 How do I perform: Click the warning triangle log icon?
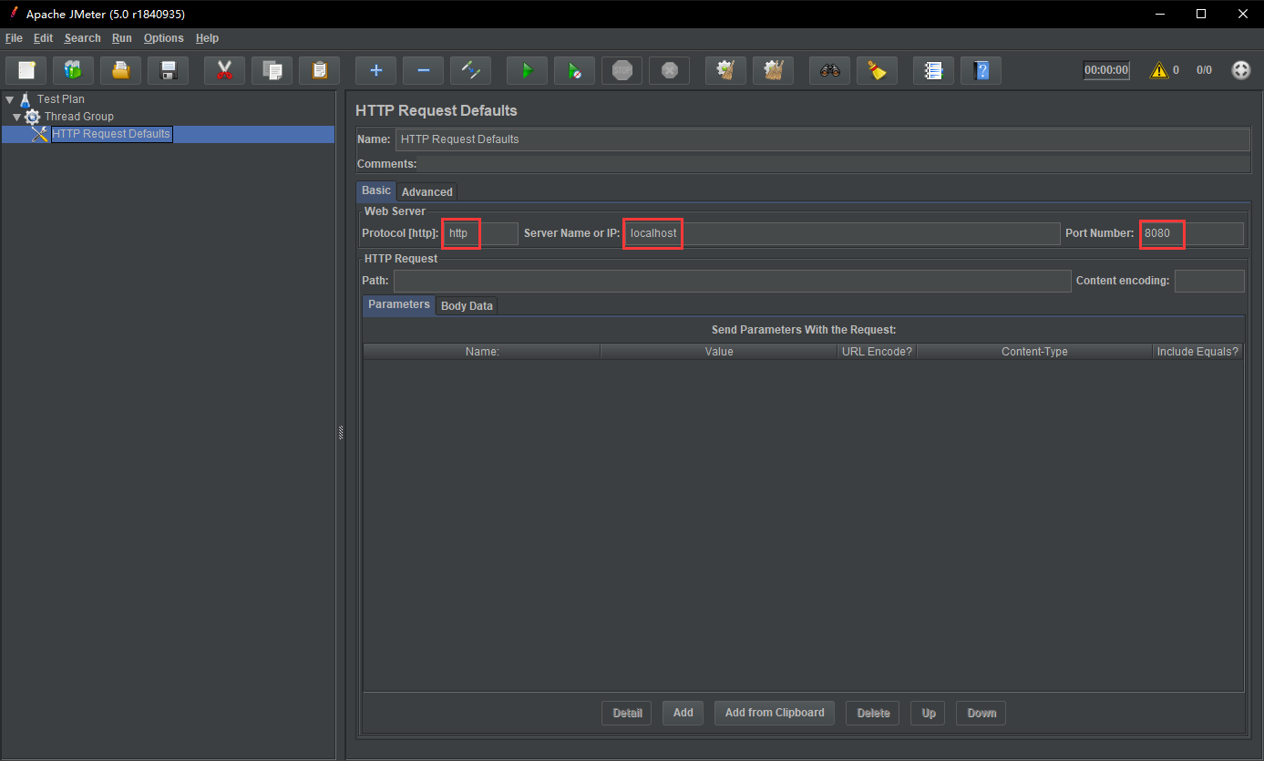(x=1159, y=70)
